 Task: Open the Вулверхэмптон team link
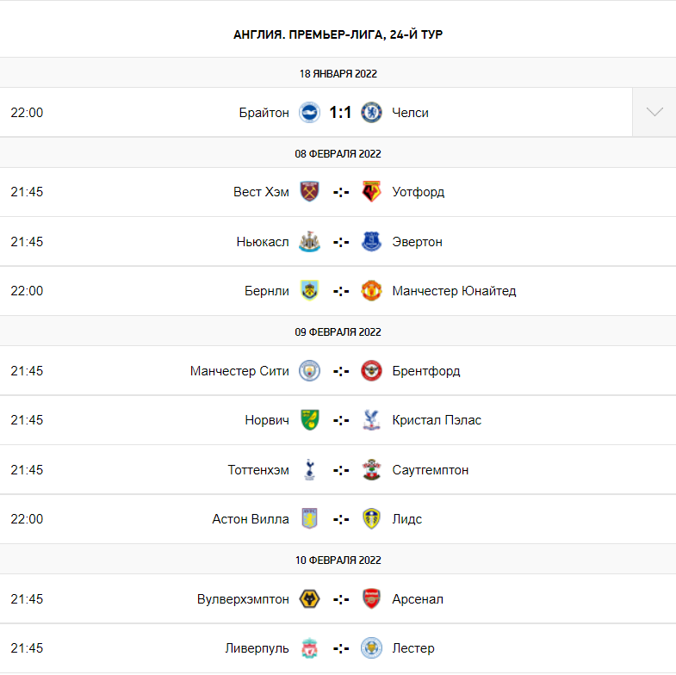point(243,599)
